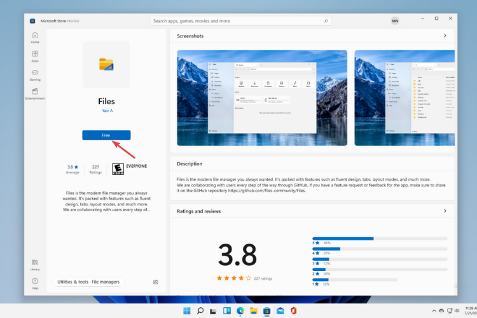Click the 1 star rating bar

pos(355,280)
